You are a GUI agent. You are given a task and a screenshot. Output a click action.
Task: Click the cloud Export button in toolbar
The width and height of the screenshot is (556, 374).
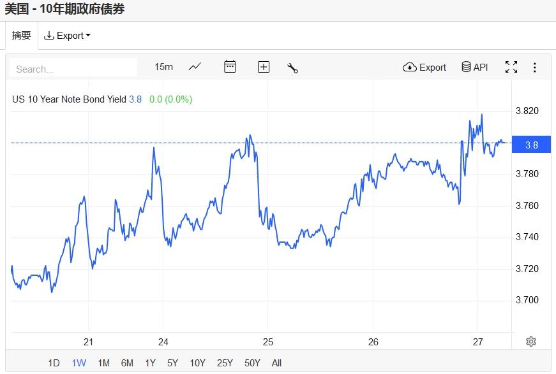(425, 67)
